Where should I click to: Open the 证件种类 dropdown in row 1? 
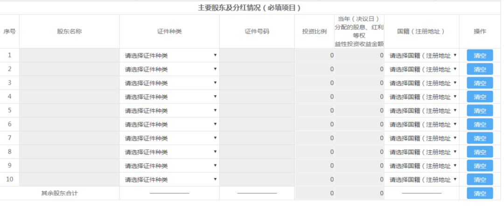tap(169, 56)
